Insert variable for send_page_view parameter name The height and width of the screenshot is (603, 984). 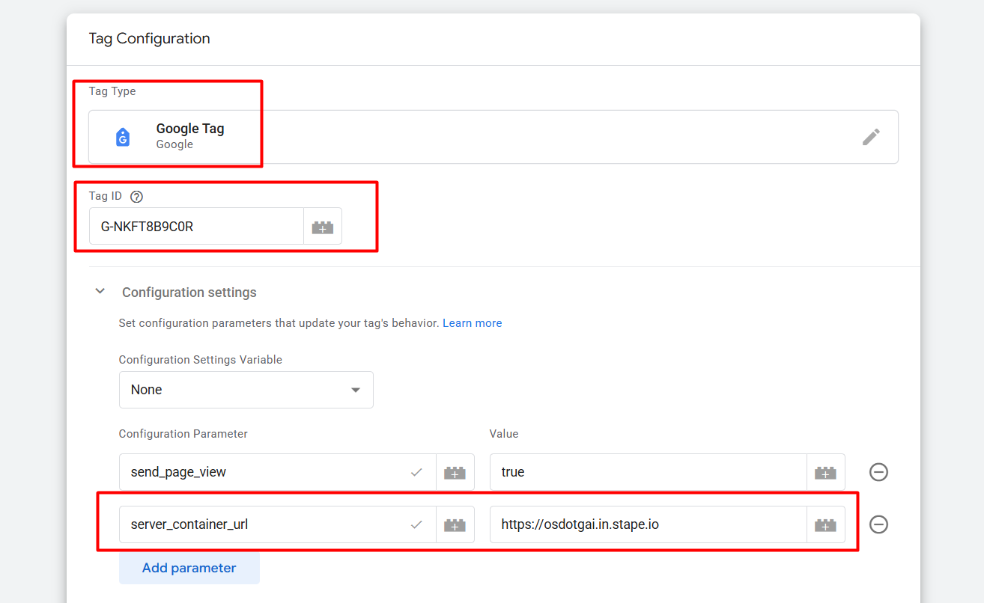455,472
